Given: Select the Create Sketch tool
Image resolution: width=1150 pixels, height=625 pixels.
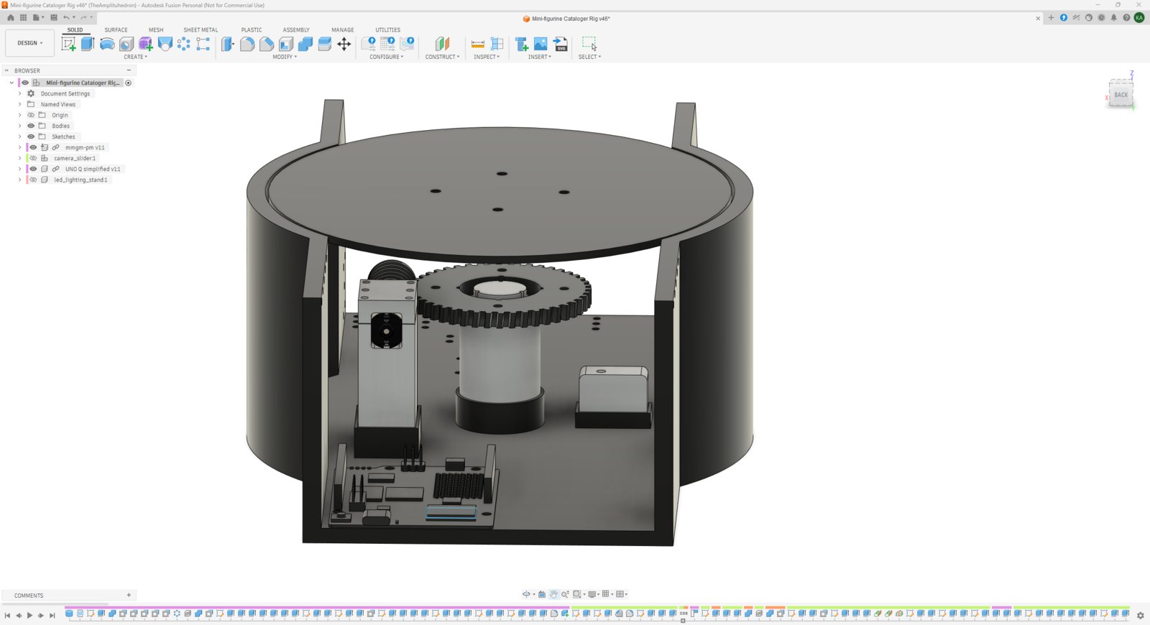Looking at the screenshot, I should click(x=68, y=44).
